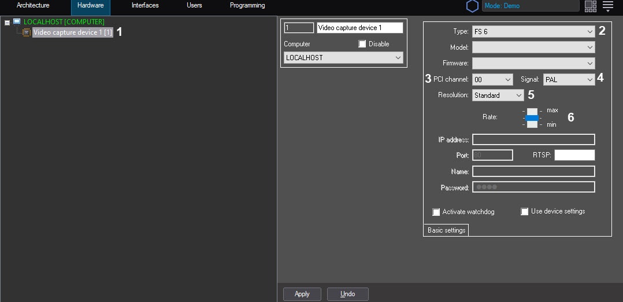Open the hamburger main menu icon
The image size is (623, 302).
click(608, 6)
